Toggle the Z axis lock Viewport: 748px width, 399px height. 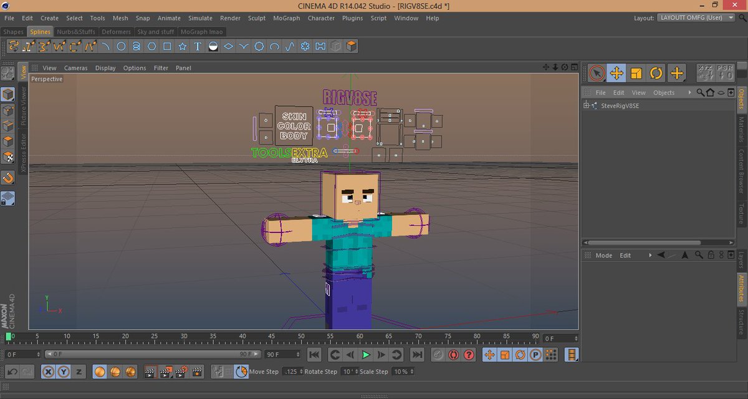point(79,372)
